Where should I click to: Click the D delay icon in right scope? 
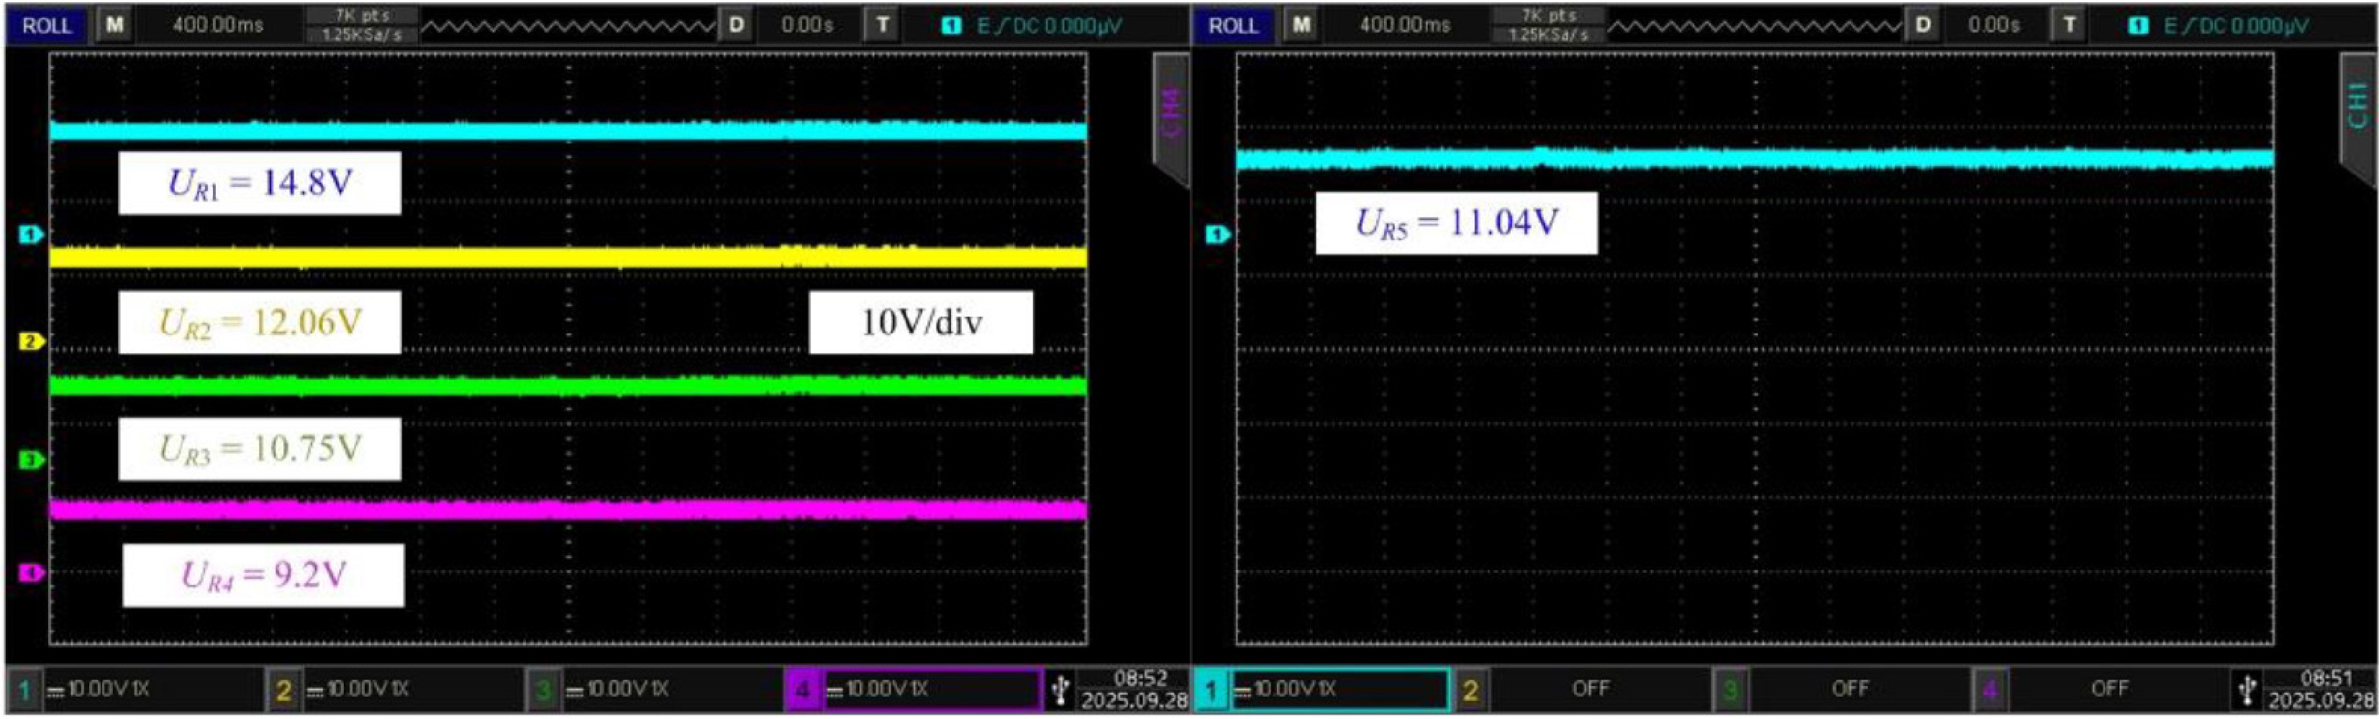(x=1923, y=25)
